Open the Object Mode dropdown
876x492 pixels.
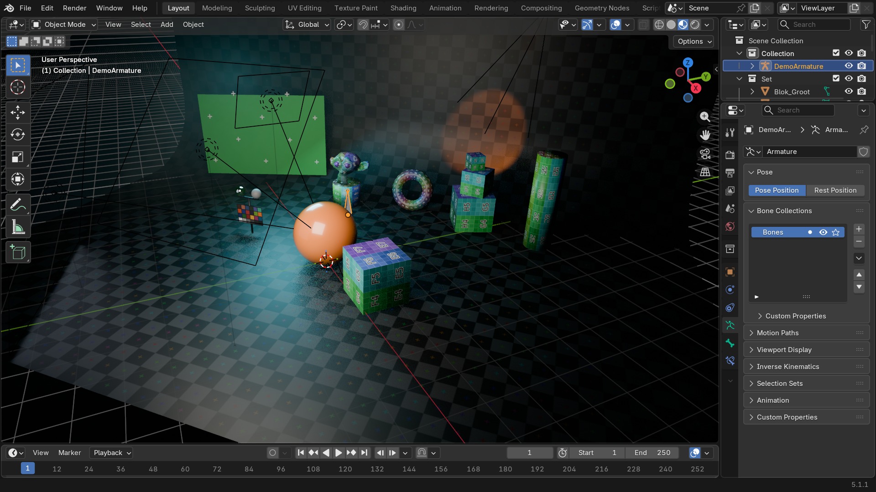pyautogui.click(x=64, y=25)
